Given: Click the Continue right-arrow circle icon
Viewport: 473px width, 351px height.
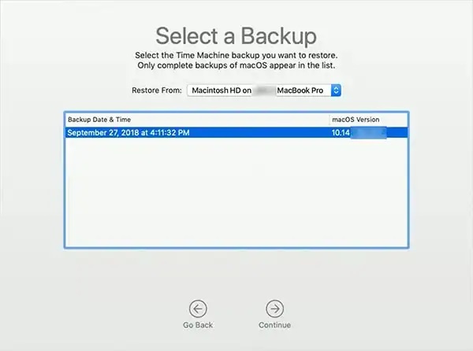Looking at the screenshot, I should [x=274, y=309].
